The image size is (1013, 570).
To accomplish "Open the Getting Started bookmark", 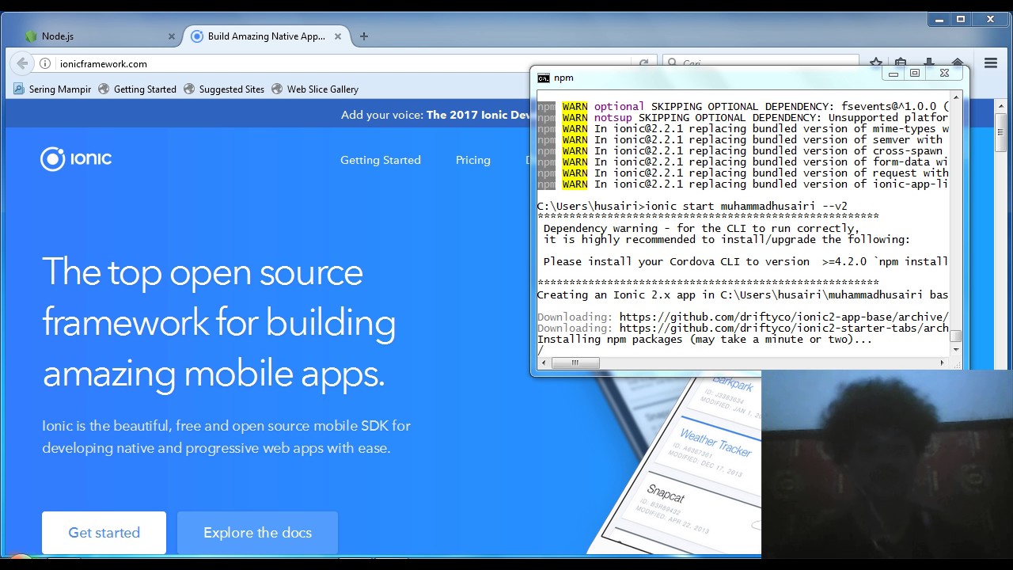I will (137, 89).
